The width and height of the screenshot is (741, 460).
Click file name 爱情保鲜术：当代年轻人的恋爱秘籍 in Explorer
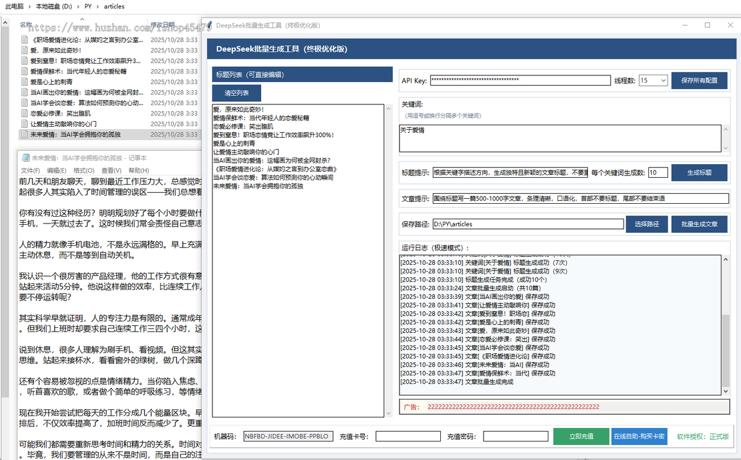[x=77, y=71]
